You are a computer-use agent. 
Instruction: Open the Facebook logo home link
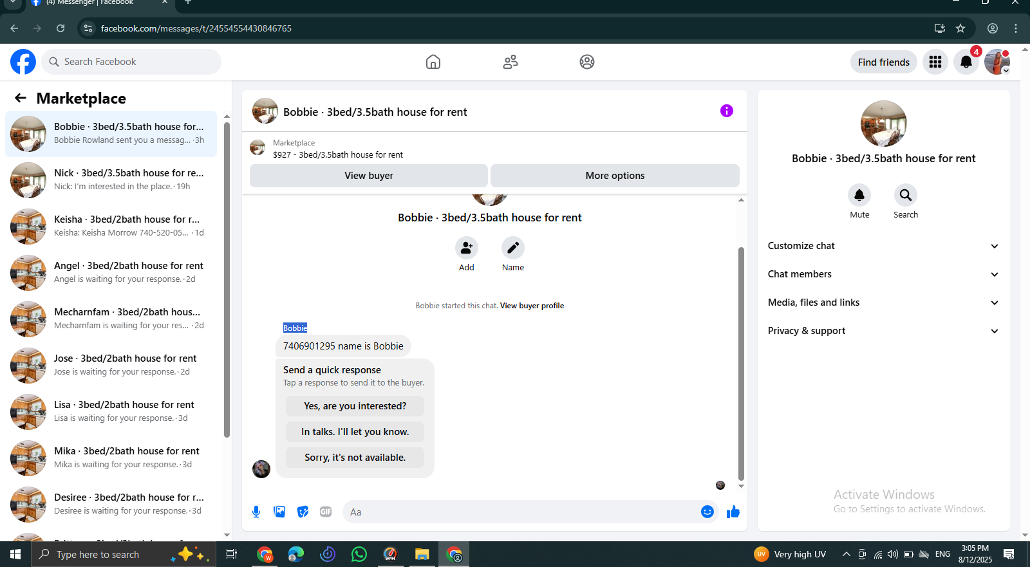coord(23,62)
